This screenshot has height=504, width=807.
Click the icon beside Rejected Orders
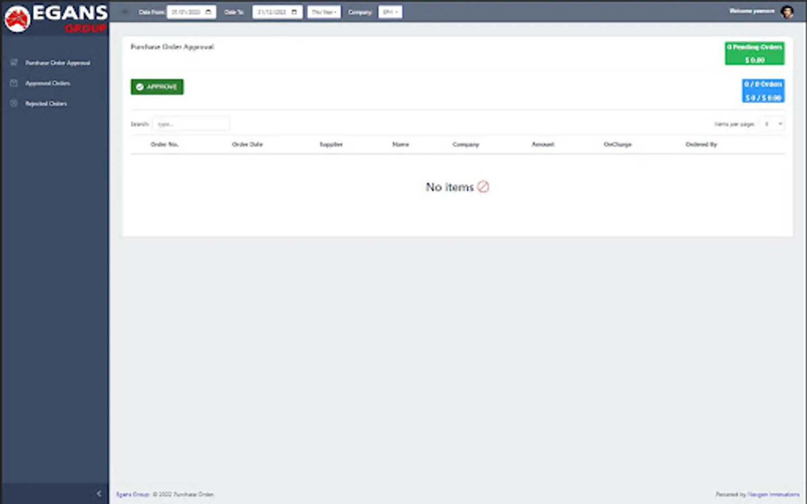14,104
